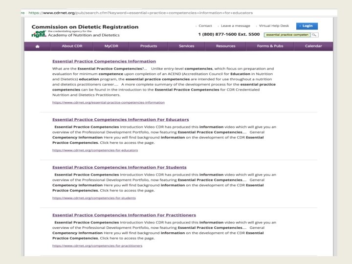Click the Academy of Nutrition and Dietetics text

coord(84,35)
